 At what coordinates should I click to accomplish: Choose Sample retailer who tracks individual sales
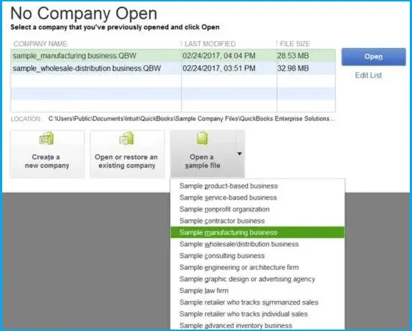click(257, 314)
